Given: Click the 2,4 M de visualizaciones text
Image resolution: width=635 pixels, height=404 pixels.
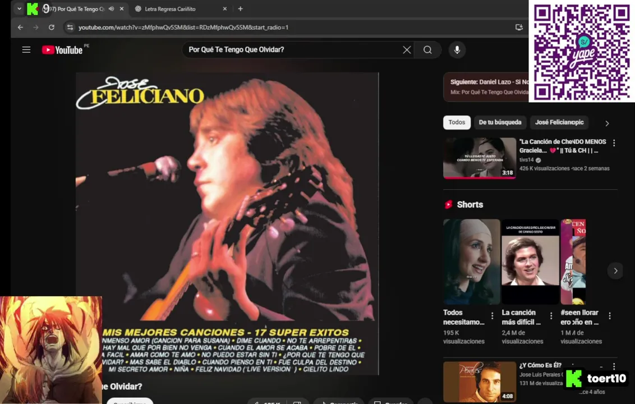Looking at the screenshot, I should coord(522,337).
